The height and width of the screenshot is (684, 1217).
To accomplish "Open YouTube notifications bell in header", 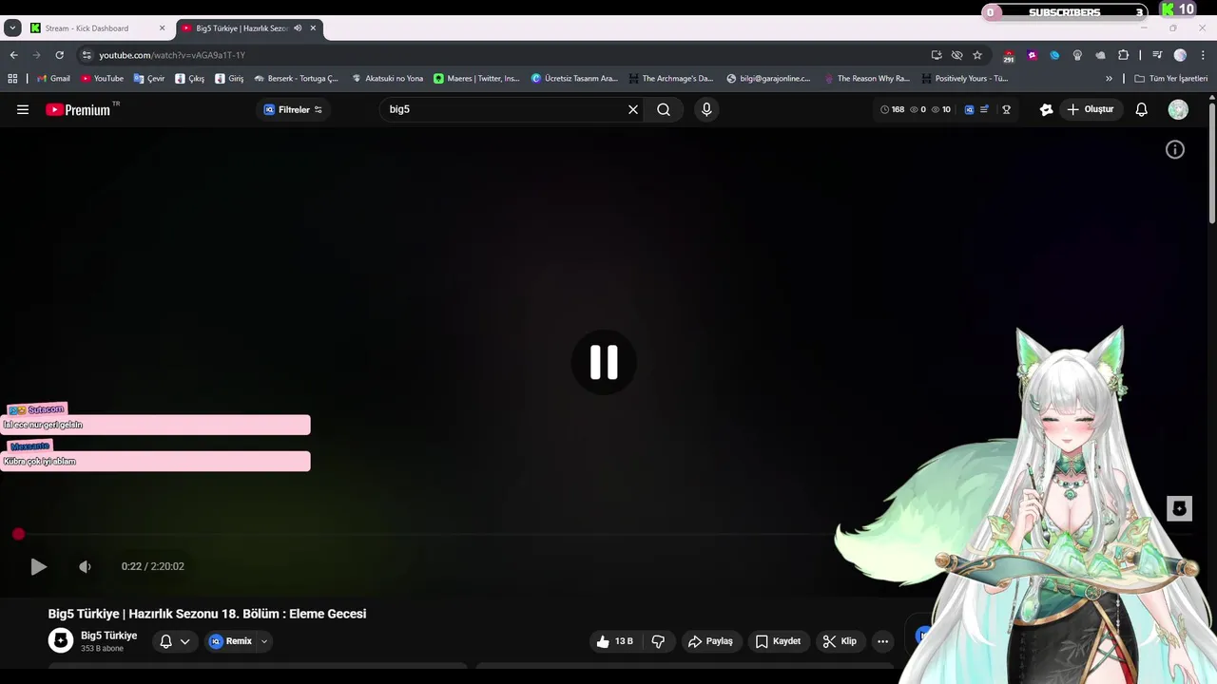I will click(x=1142, y=109).
